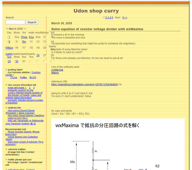The image size is (192, 170).
Task: Go to pagination page 2
Action: (x=106, y=17)
